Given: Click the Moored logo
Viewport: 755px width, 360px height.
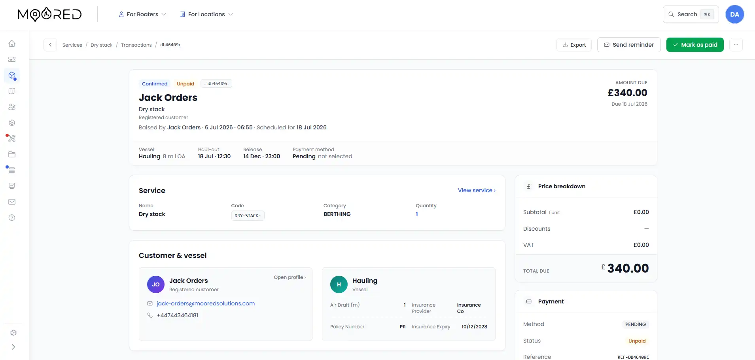Looking at the screenshot, I should [x=50, y=14].
